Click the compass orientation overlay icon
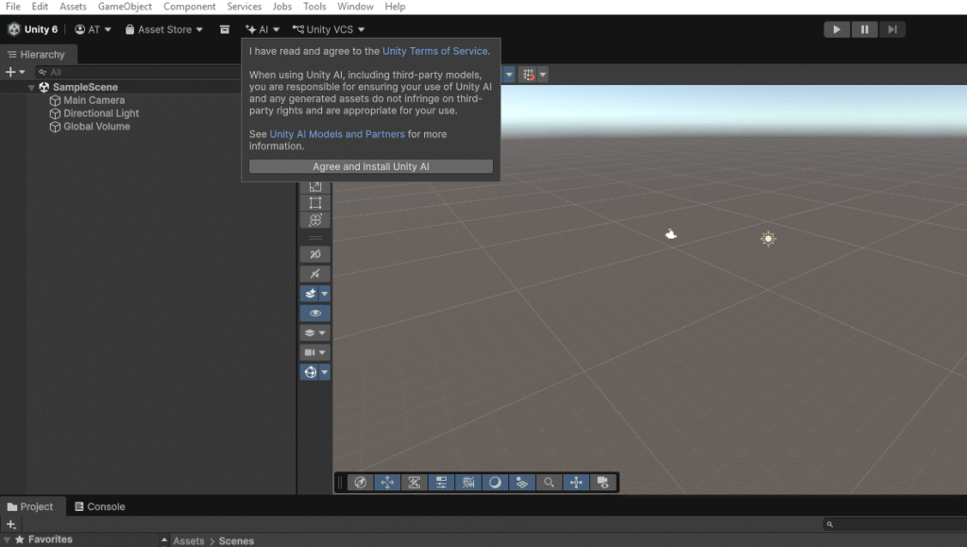Screen dimensions: 967x547 (360, 482)
